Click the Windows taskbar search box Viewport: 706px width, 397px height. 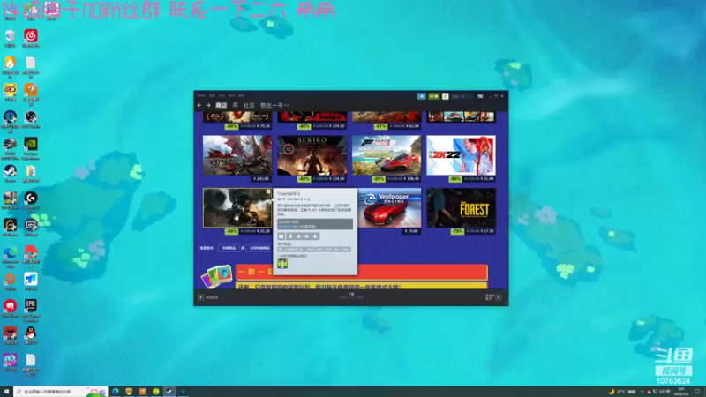pos(61,392)
